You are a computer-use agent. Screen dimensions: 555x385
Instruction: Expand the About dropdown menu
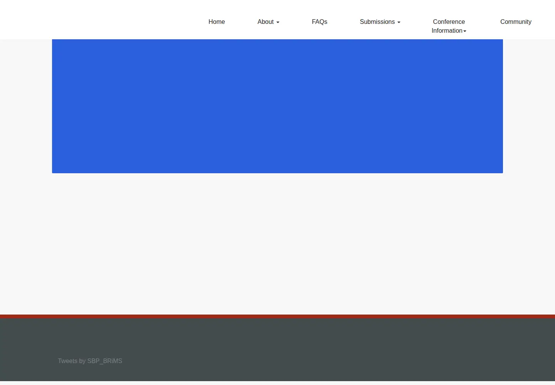(x=268, y=22)
